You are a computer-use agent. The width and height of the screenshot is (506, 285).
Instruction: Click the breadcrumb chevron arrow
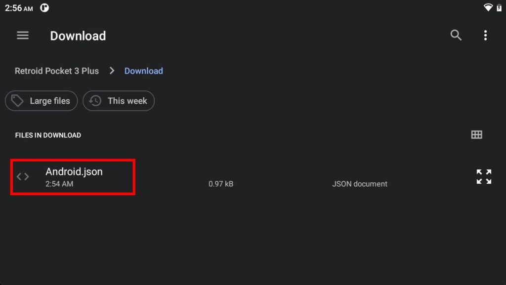[x=112, y=71]
